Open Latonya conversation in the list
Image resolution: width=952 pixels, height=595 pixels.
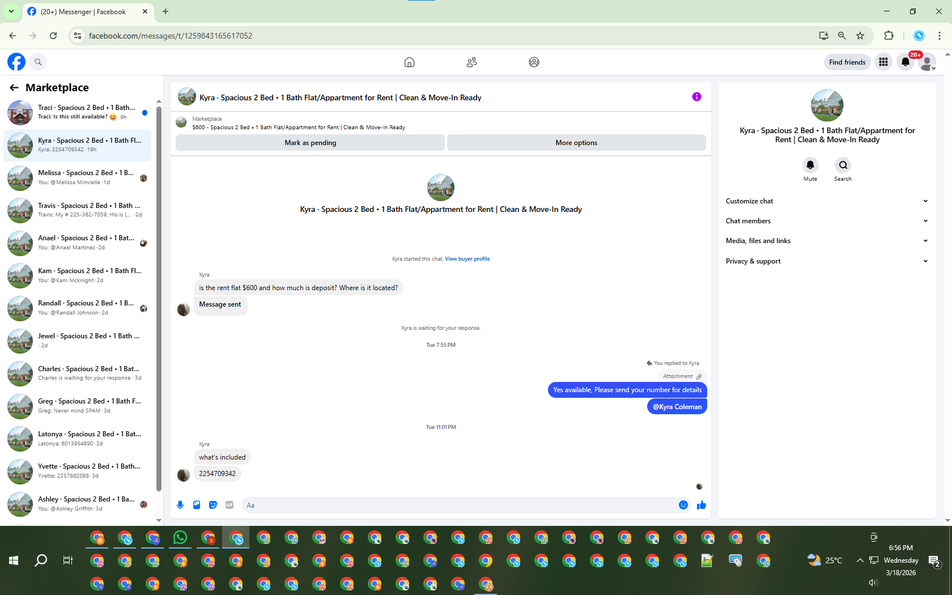click(77, 439)
